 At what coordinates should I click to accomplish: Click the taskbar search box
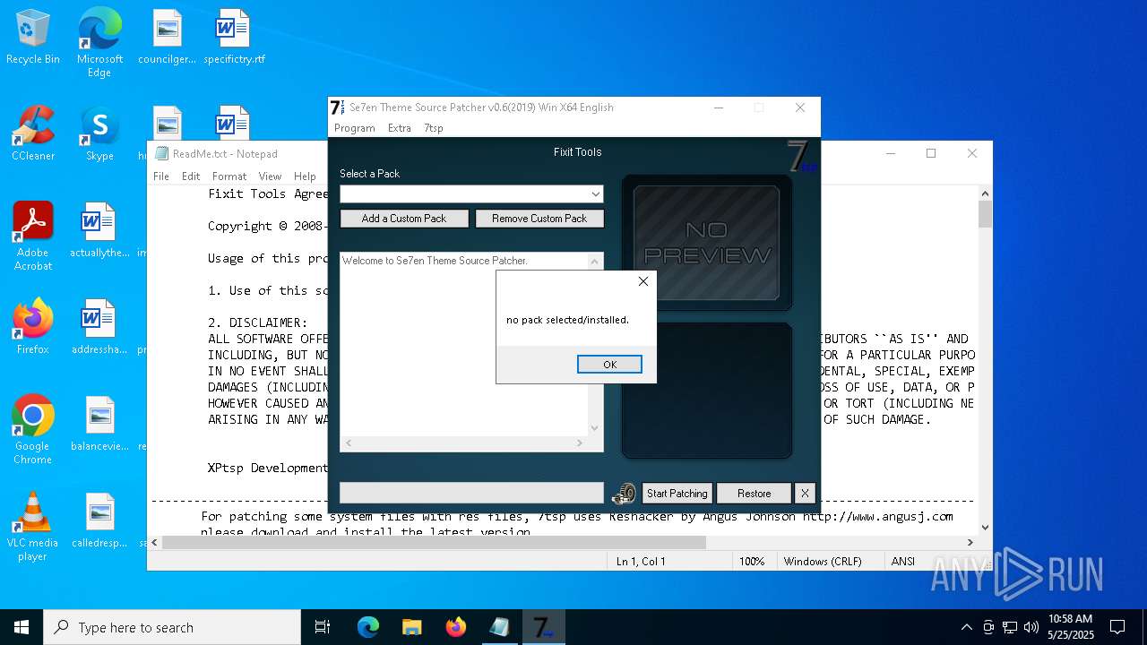click(x=172, y=627)
